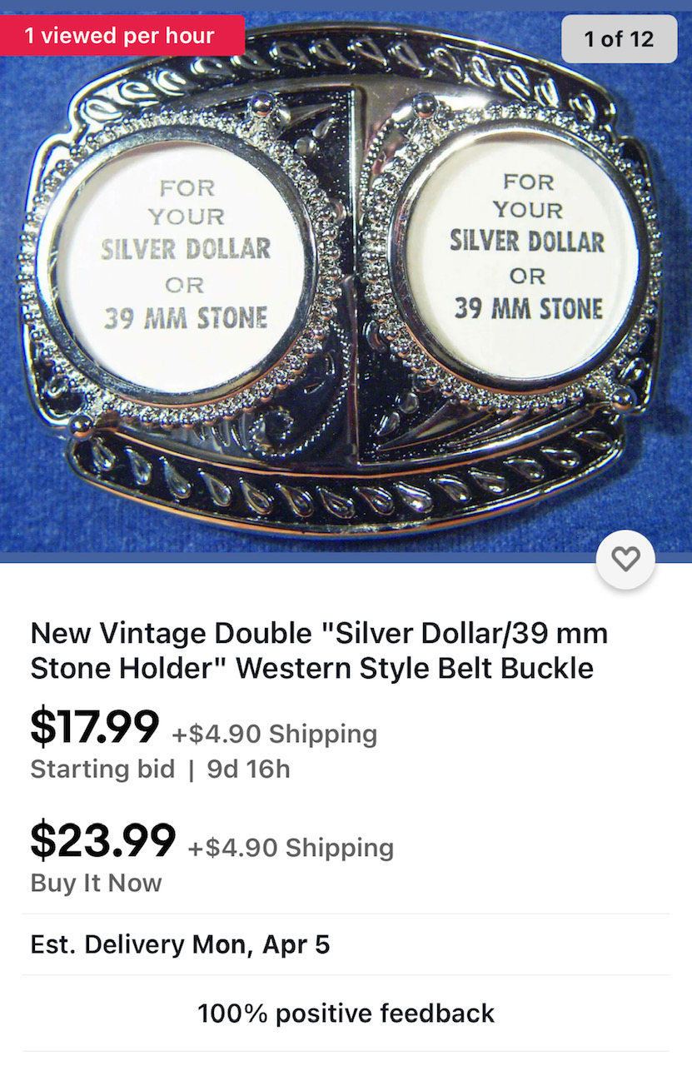This screenshot has width=692, height=1066.
Task: Tap "SILVER DOLLAR" text on right insert
Action: 527,242
